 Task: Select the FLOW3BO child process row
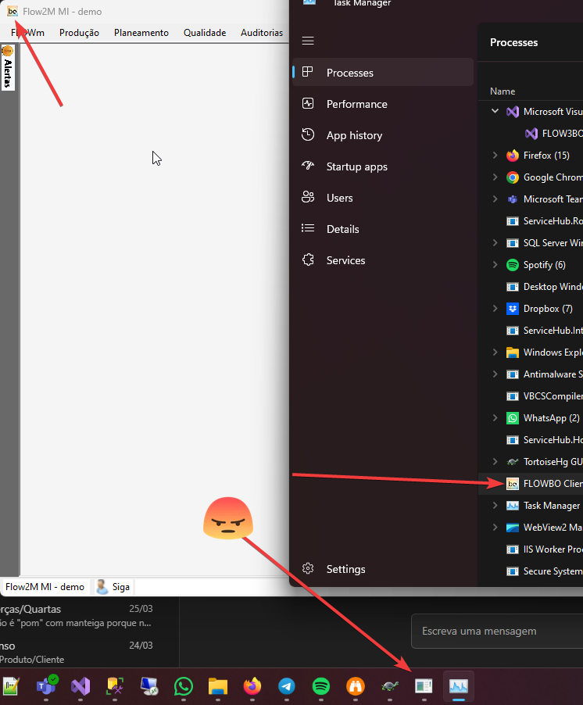[x=531, y=133]
